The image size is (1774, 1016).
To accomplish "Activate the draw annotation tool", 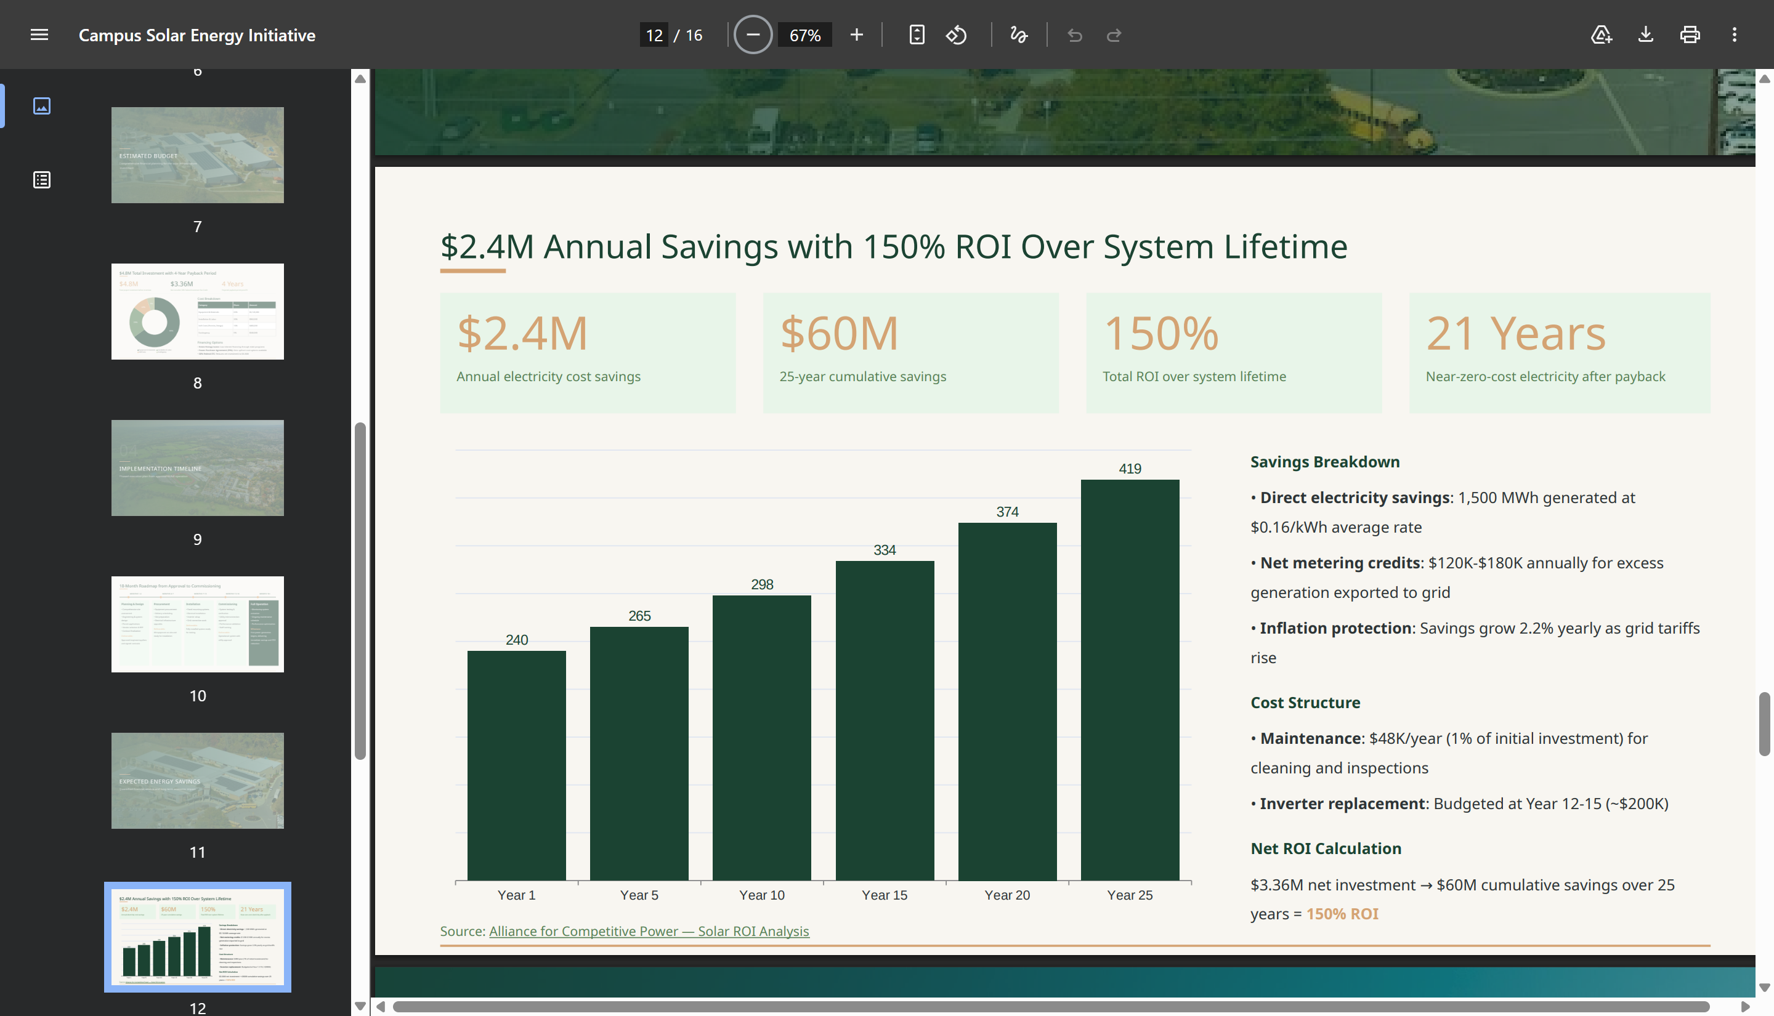I will (x=1018, y=35).
